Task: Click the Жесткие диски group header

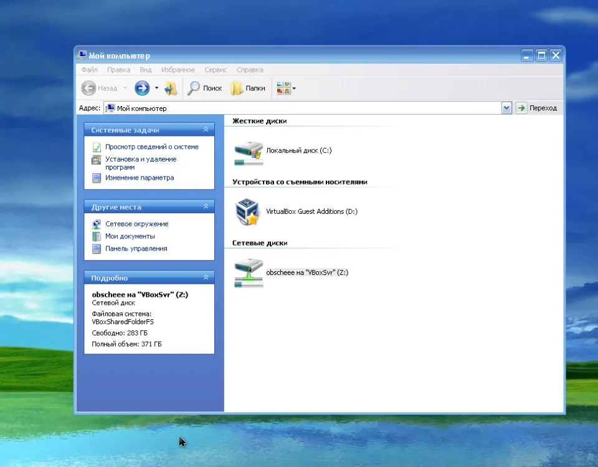Action: (x=259, y=121)
